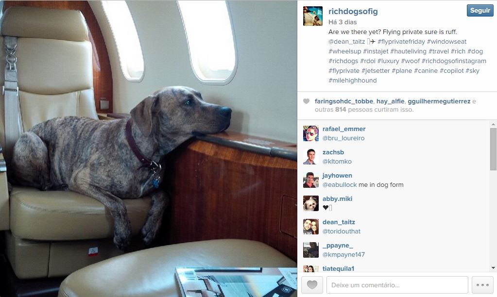Click _ppayne_'s avatar image

click(310, 250)
